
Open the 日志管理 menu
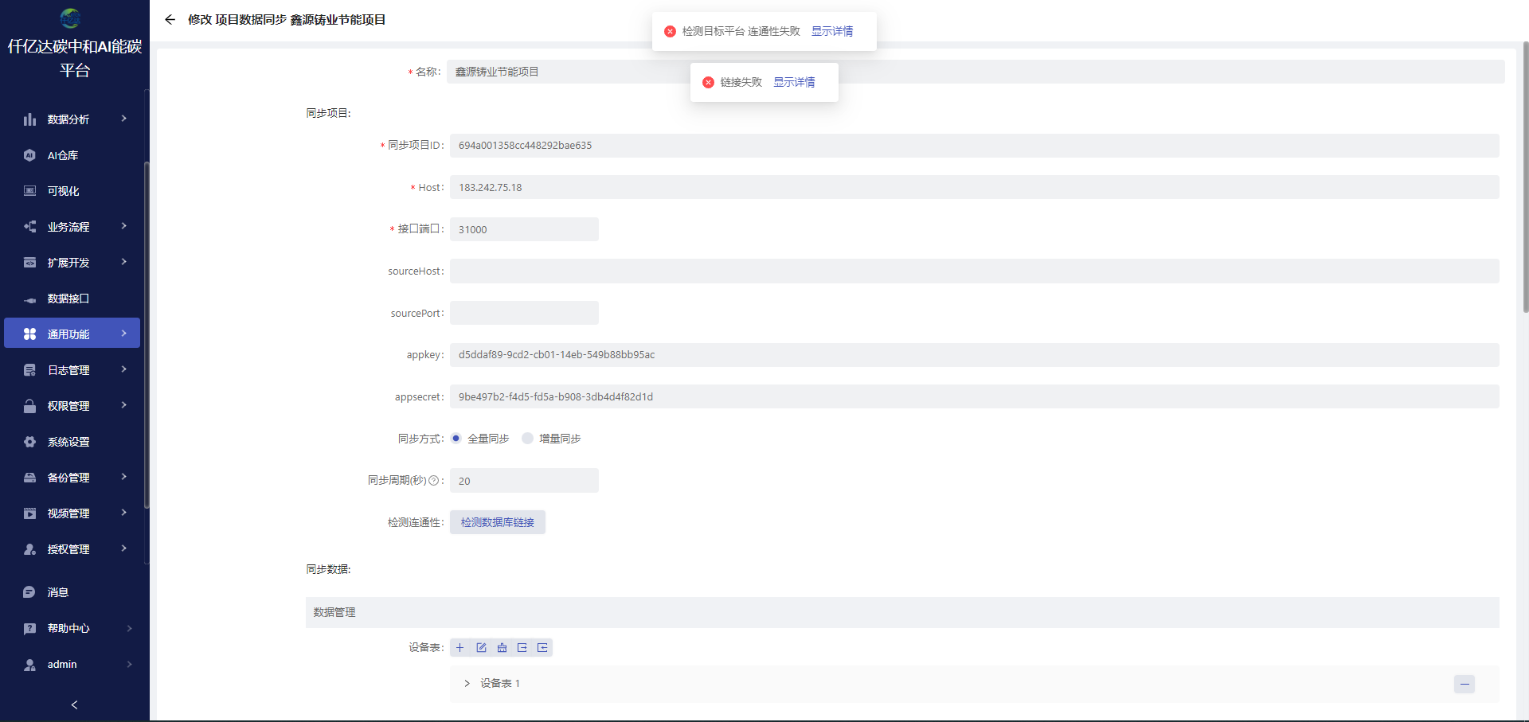click(67, 369)
